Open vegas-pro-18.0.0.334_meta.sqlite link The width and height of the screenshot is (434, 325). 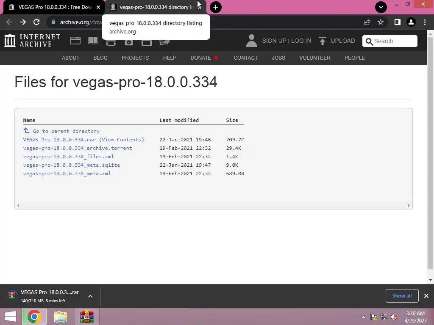pos(71,165)
